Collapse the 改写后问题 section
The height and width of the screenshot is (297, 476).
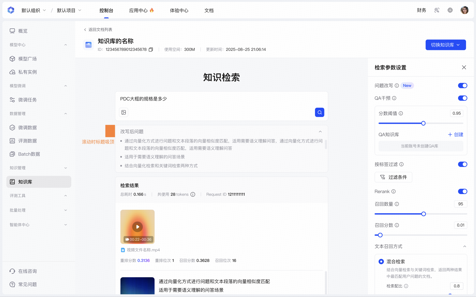click(320, 132)
